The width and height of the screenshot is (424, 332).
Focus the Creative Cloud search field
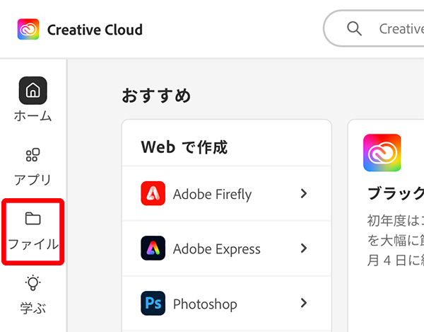(374, 29)
